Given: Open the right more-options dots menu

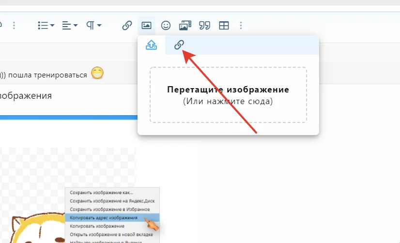Looking at the screenshot, I should tap(241, 25).
